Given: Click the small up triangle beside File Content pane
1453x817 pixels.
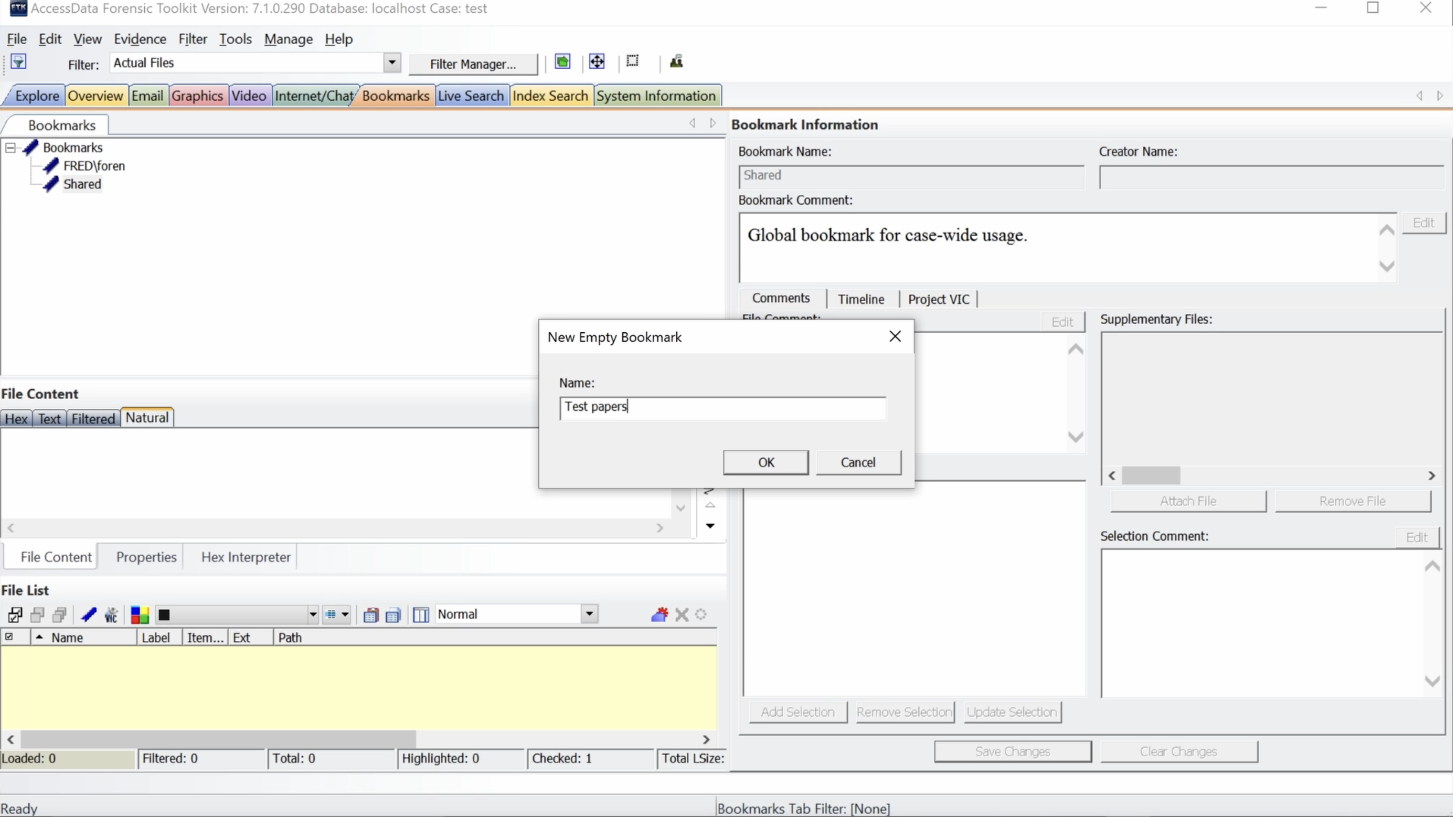Looking at the screenshot, I should 710,505.
